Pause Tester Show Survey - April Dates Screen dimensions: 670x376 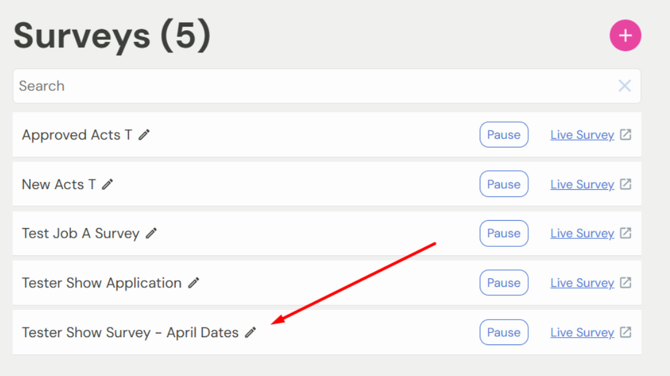tap(503, 332)
